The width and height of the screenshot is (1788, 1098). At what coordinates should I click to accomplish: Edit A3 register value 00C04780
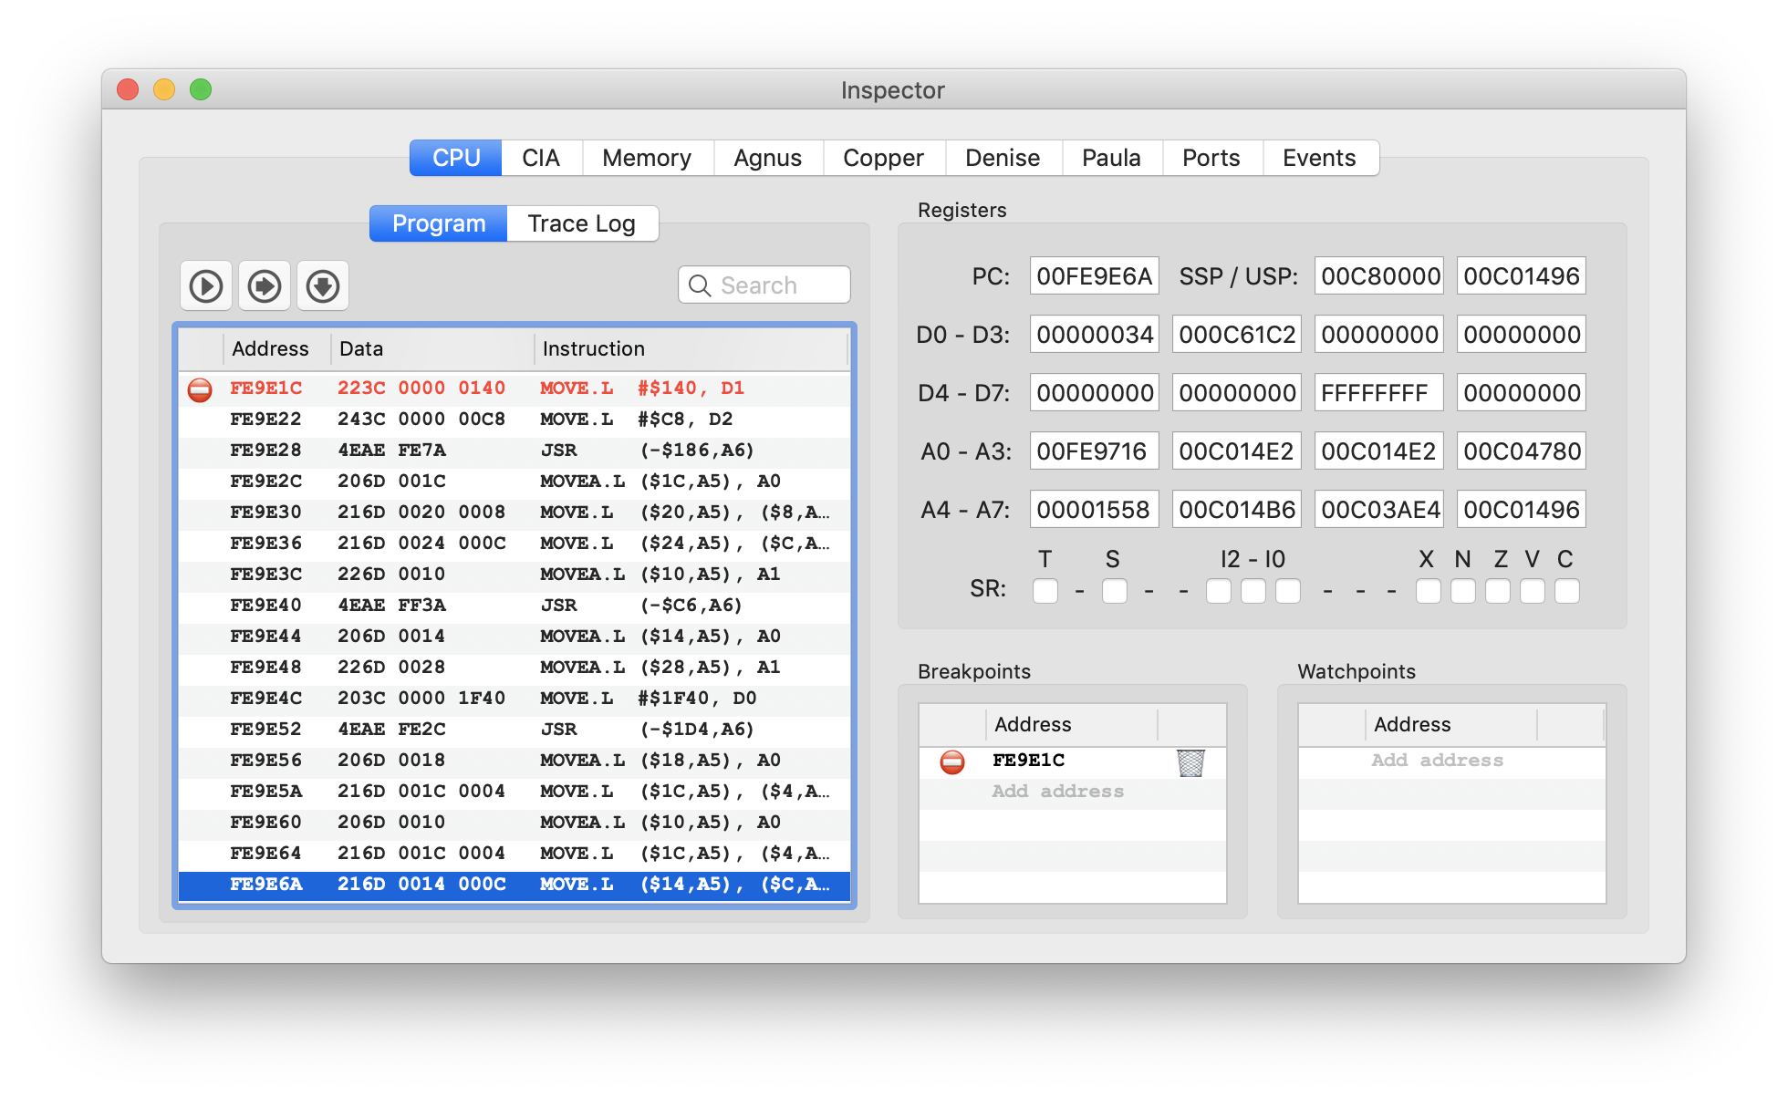[x=1522, y=451]
